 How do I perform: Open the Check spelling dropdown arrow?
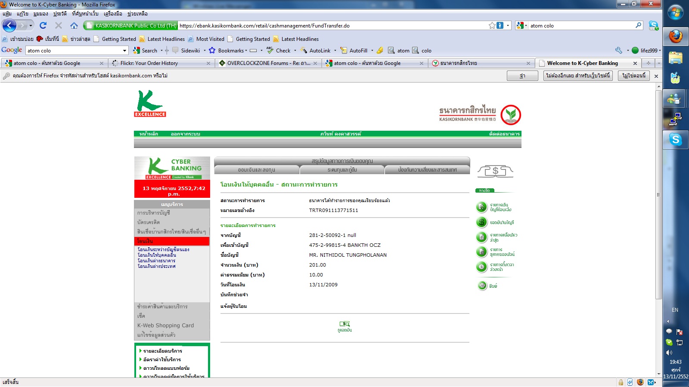click(x=295, y=50)
